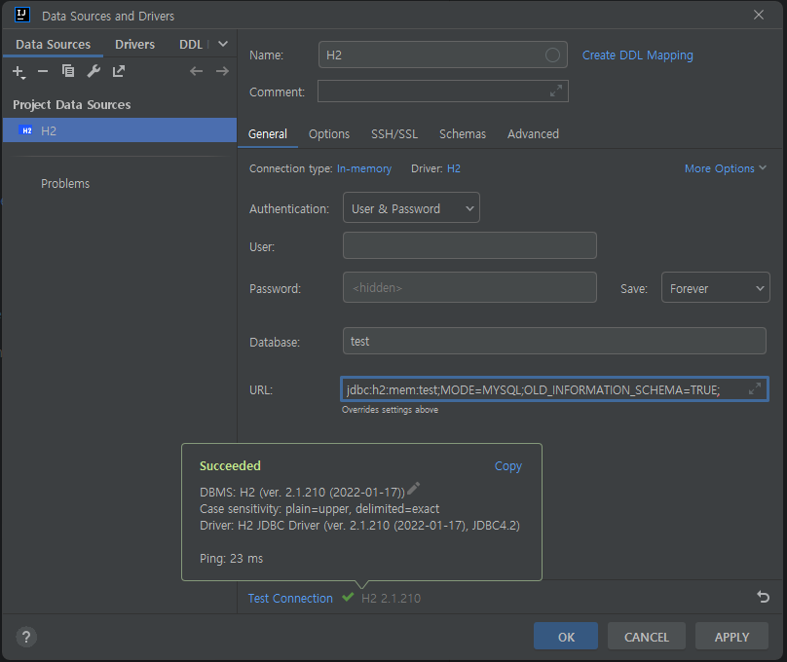787x662 pixels.
Task: Open driver settings wrench icon
Action: click(x=94, y=71)
